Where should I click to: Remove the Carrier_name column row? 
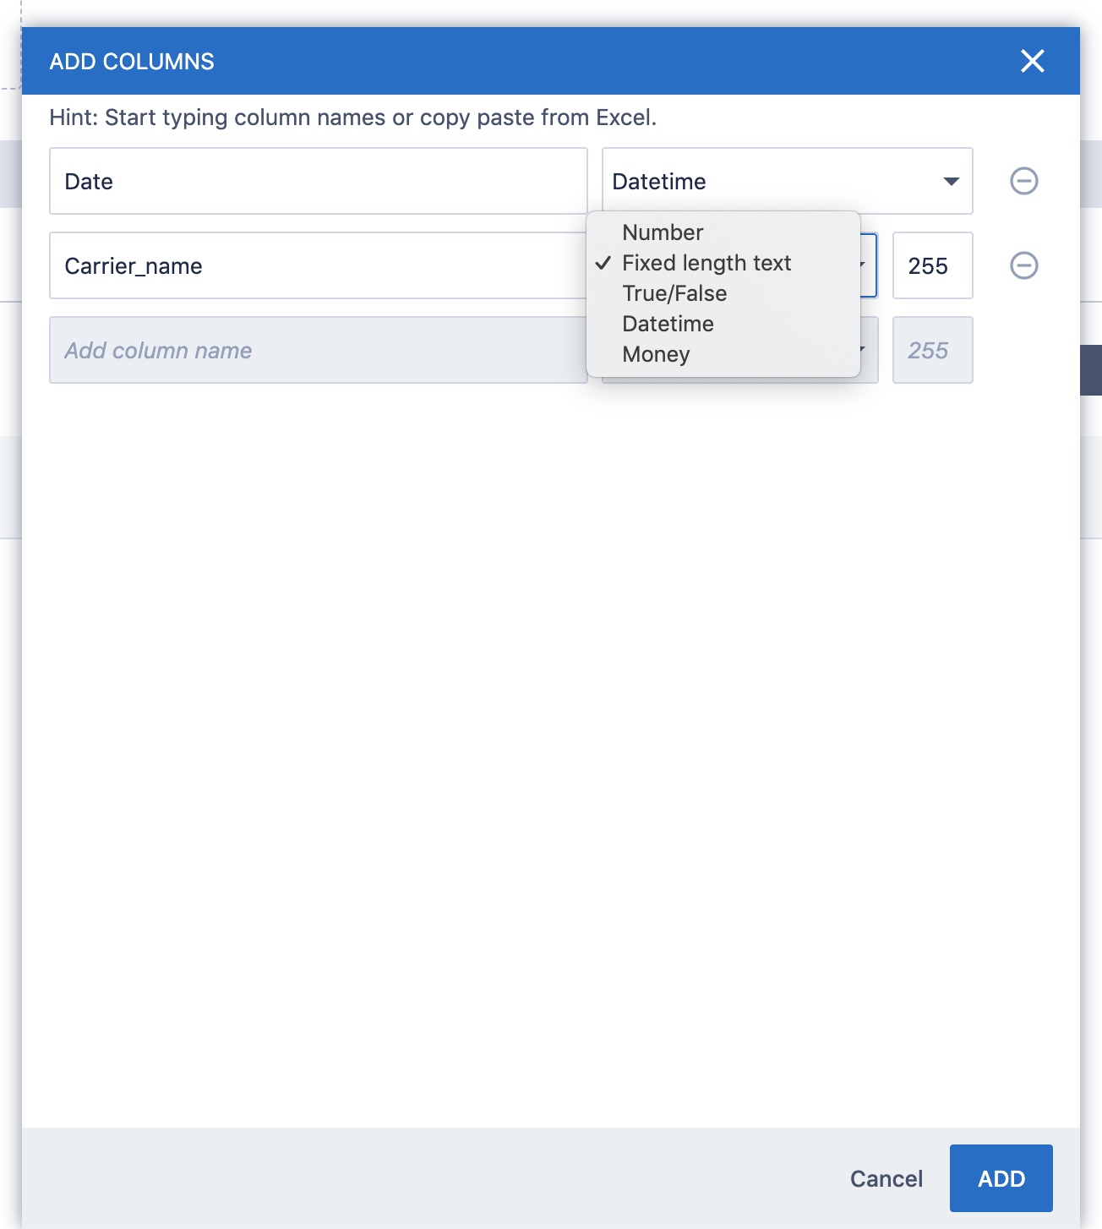[x=1023, y=265]
